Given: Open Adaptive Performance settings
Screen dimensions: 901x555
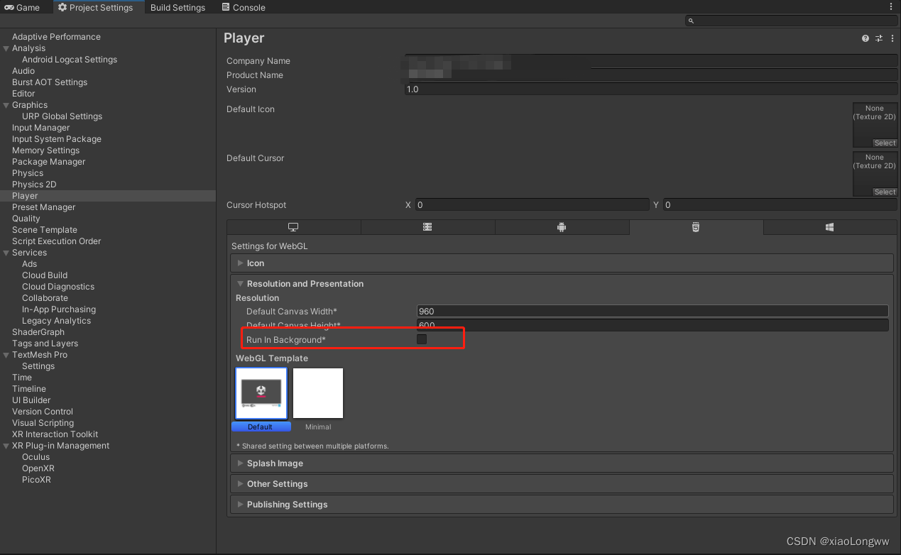Looking at the screenshot, I should (56, 37).
